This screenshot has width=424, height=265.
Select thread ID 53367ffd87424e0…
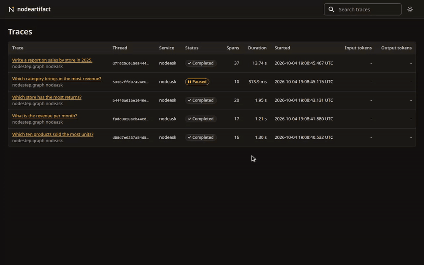click(131, 82)
